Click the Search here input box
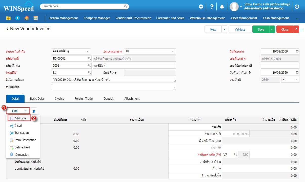This screenshot has height=182, width=305. 84,6
